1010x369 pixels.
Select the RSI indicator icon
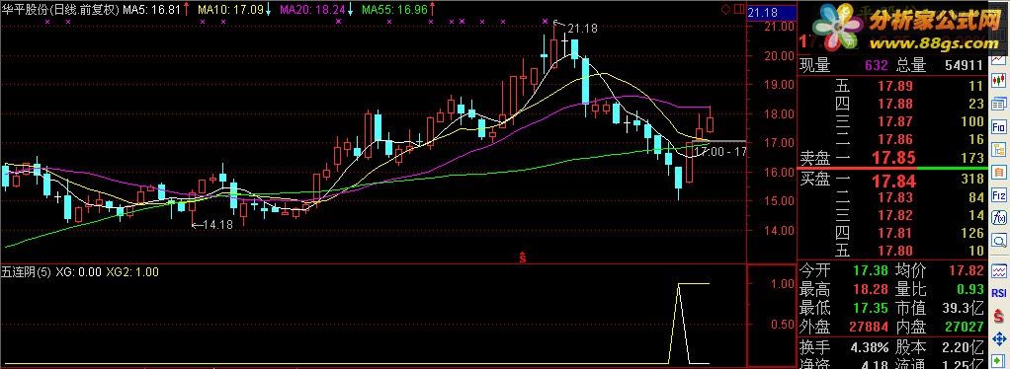tap(999, 292)
